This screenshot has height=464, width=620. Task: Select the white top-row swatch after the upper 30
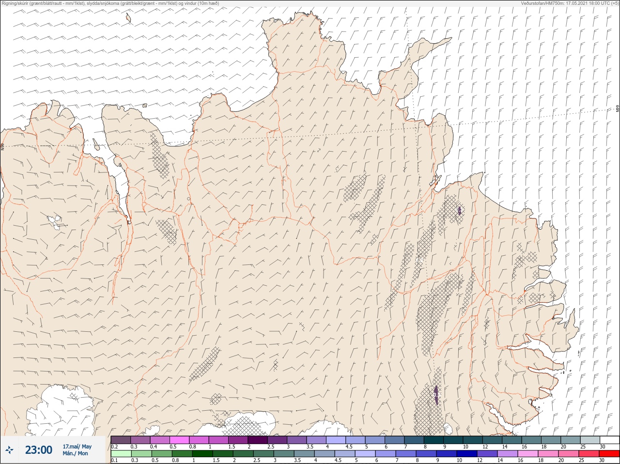click(x=609, y=440)
